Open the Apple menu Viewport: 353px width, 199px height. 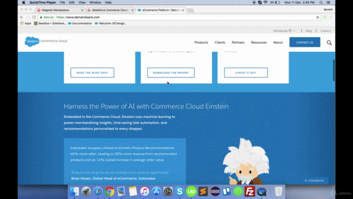[23, 2]
